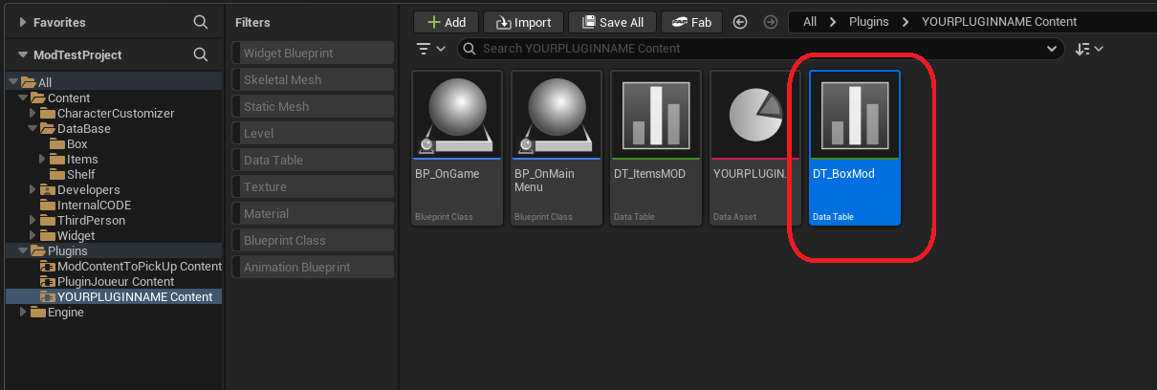The width and height of the screenshot is (1157, 390).
Task: Select the Items folder
Action: click(74, 160)
